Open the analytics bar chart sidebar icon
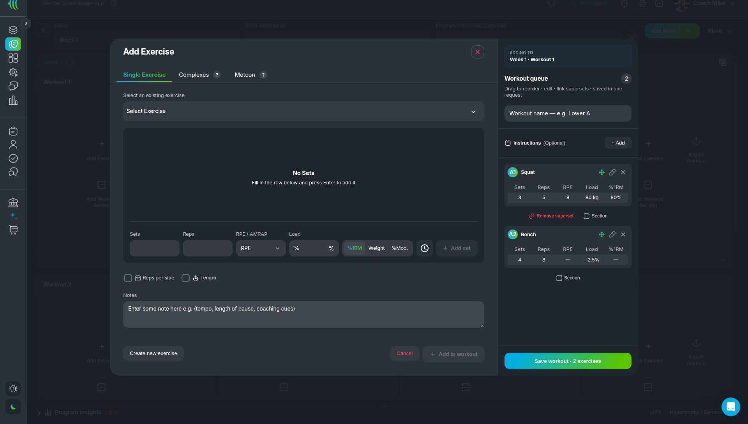The image size is (748, 424). (13, 101)
